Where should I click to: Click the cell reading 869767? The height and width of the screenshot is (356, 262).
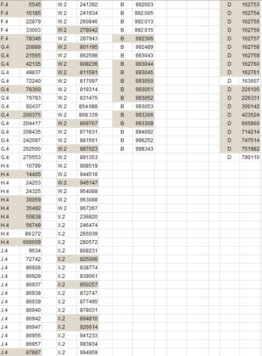[x=88, y=124]
